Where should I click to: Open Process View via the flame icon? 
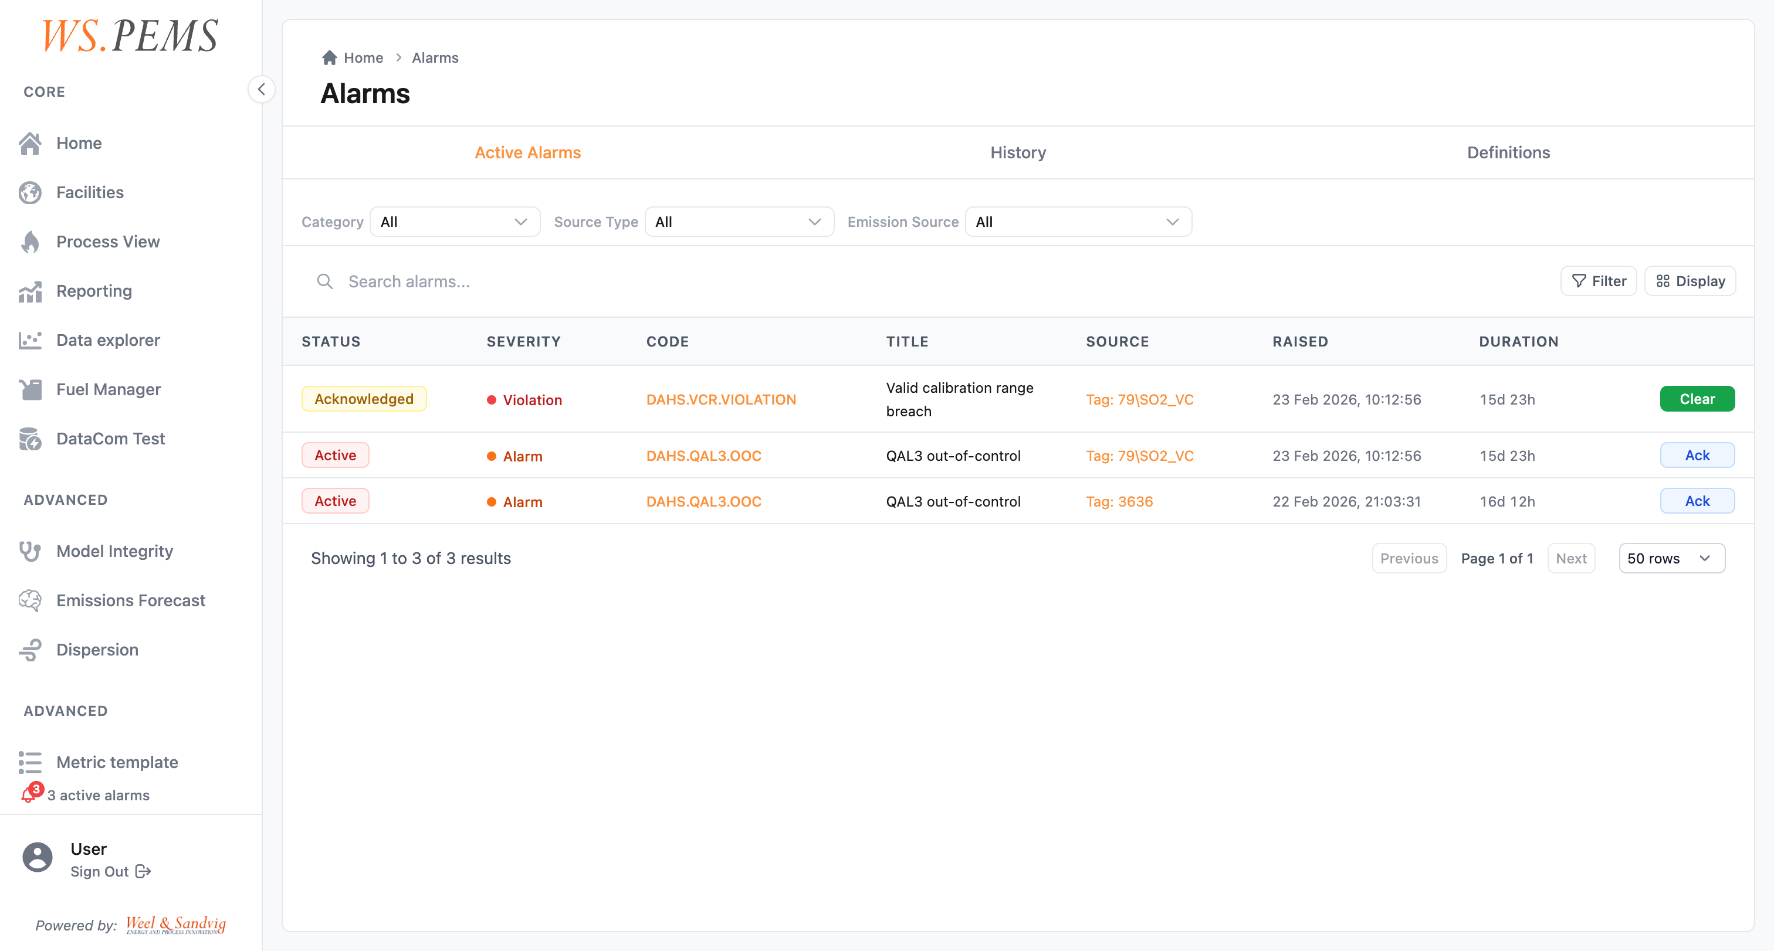(31, 242)
